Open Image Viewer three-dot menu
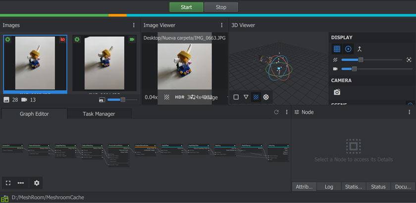 coord(222,25)
